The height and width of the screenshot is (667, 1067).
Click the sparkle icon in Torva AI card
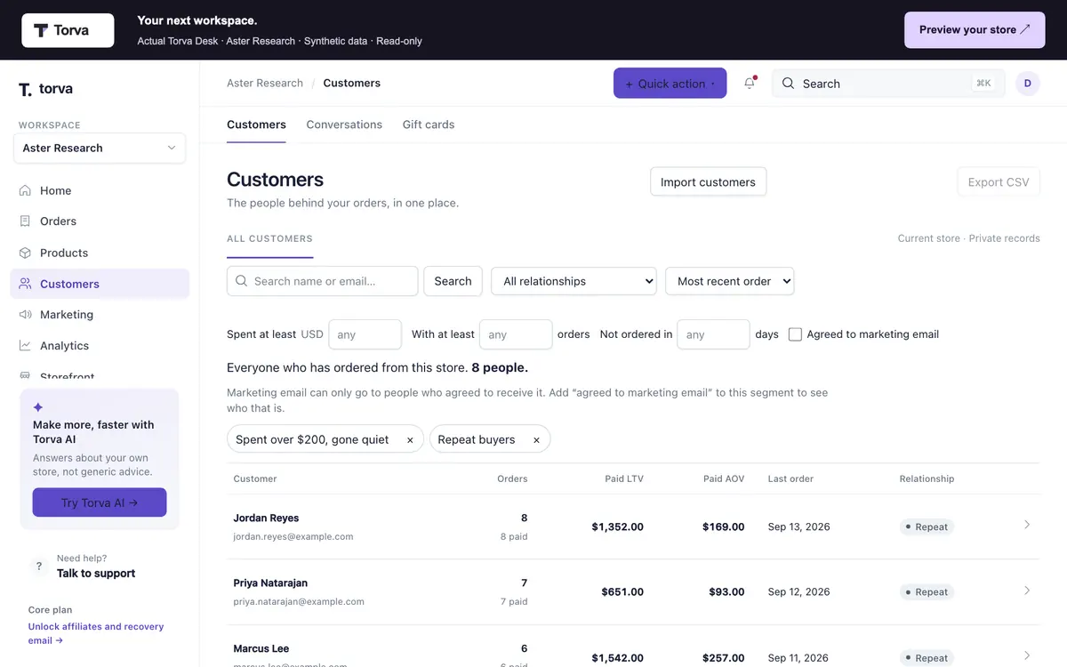coord(38,407)
